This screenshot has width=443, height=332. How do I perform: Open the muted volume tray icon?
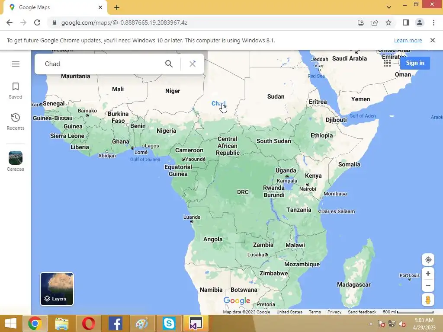point(402,324)
